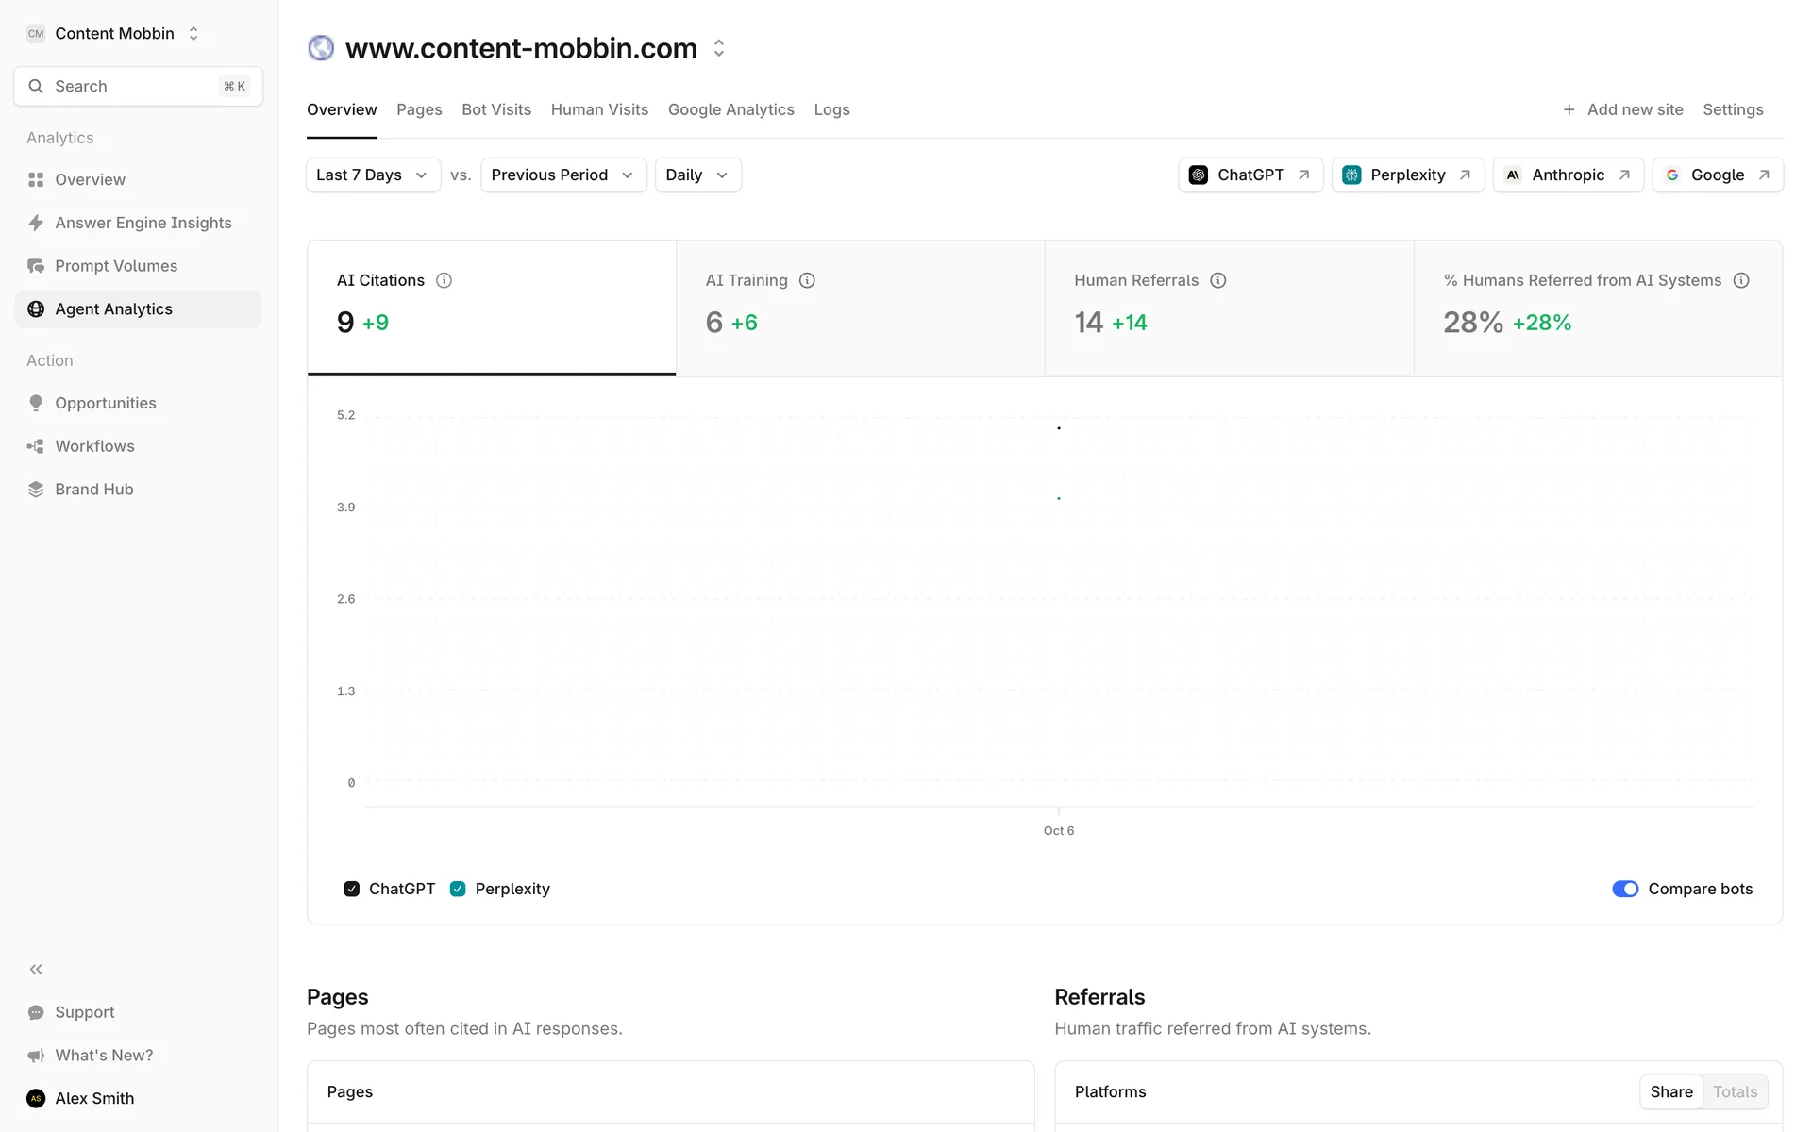Open the Daily granularity dropdown
Screen dimensions: 1812x1132
coord(697,175)
